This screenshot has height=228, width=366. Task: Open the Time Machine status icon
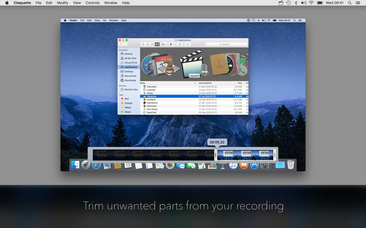[x=289, y=3]
